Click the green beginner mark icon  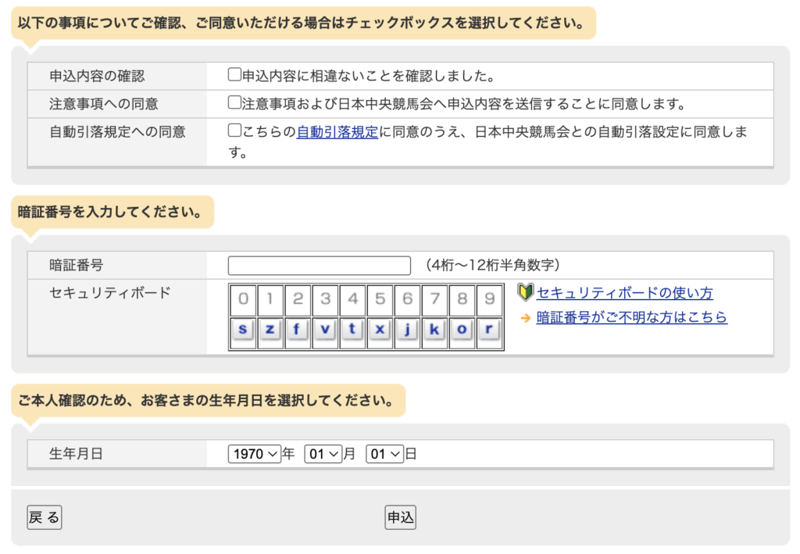526,293
